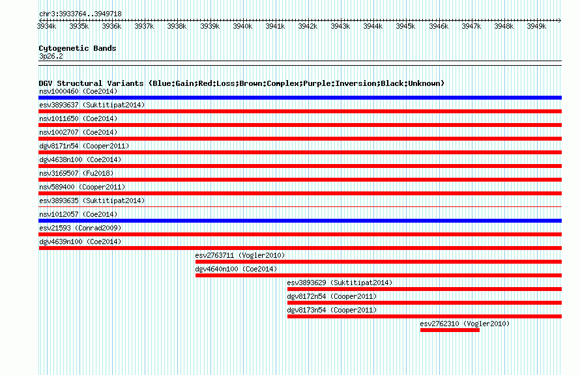
Task: Click the nsv1000460 (Coe2014) variant label
Action: [x=78, y=91]
